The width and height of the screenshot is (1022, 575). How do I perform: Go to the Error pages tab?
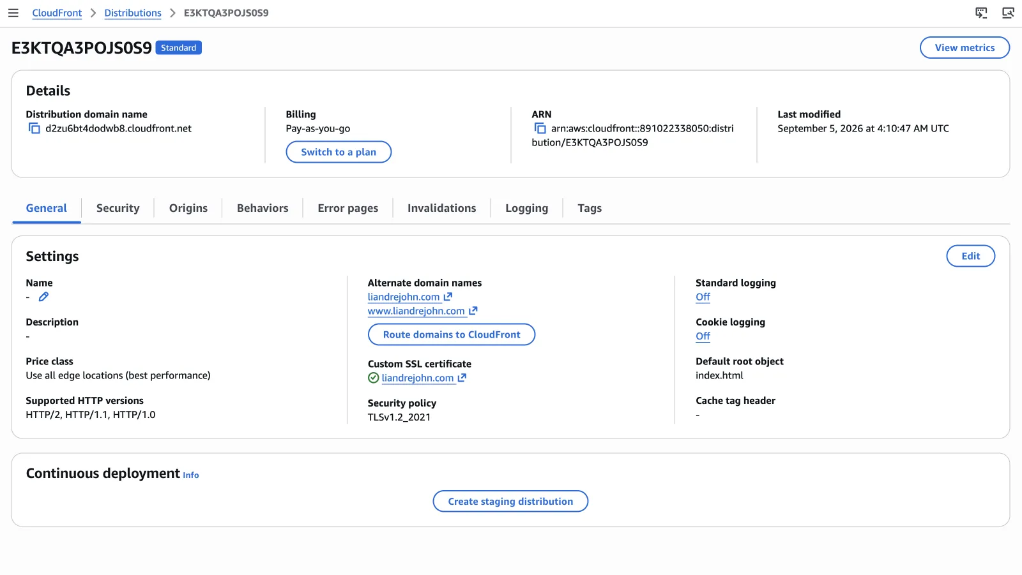pyautogui.click(x=347, y=208)
